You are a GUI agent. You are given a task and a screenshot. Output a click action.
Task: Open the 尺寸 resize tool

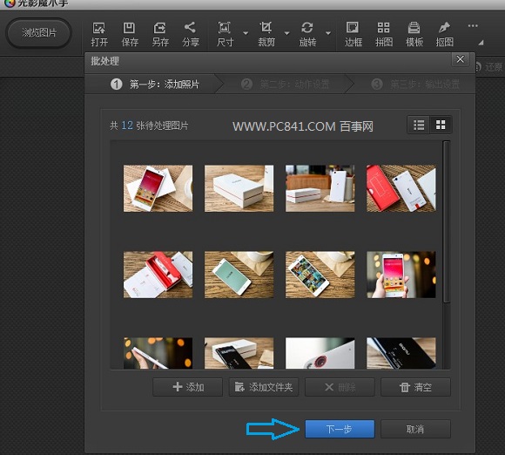(225, 34)
